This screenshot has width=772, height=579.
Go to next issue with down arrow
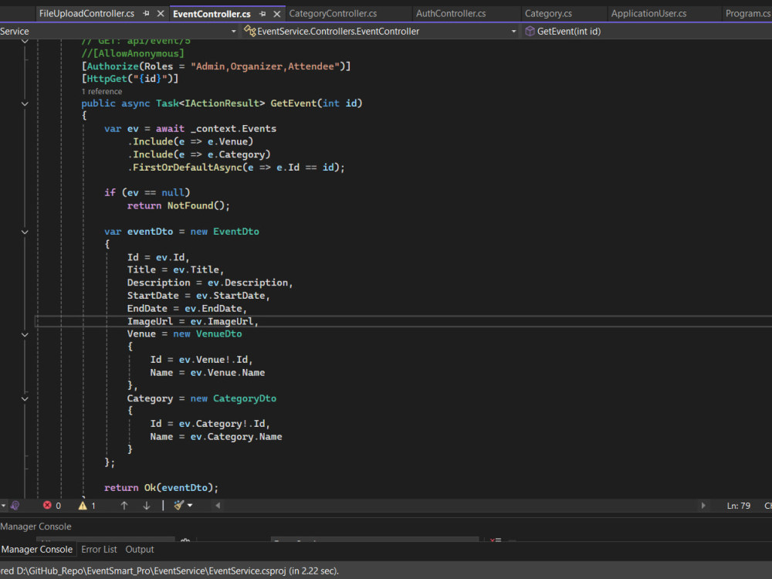coord(146,505)
